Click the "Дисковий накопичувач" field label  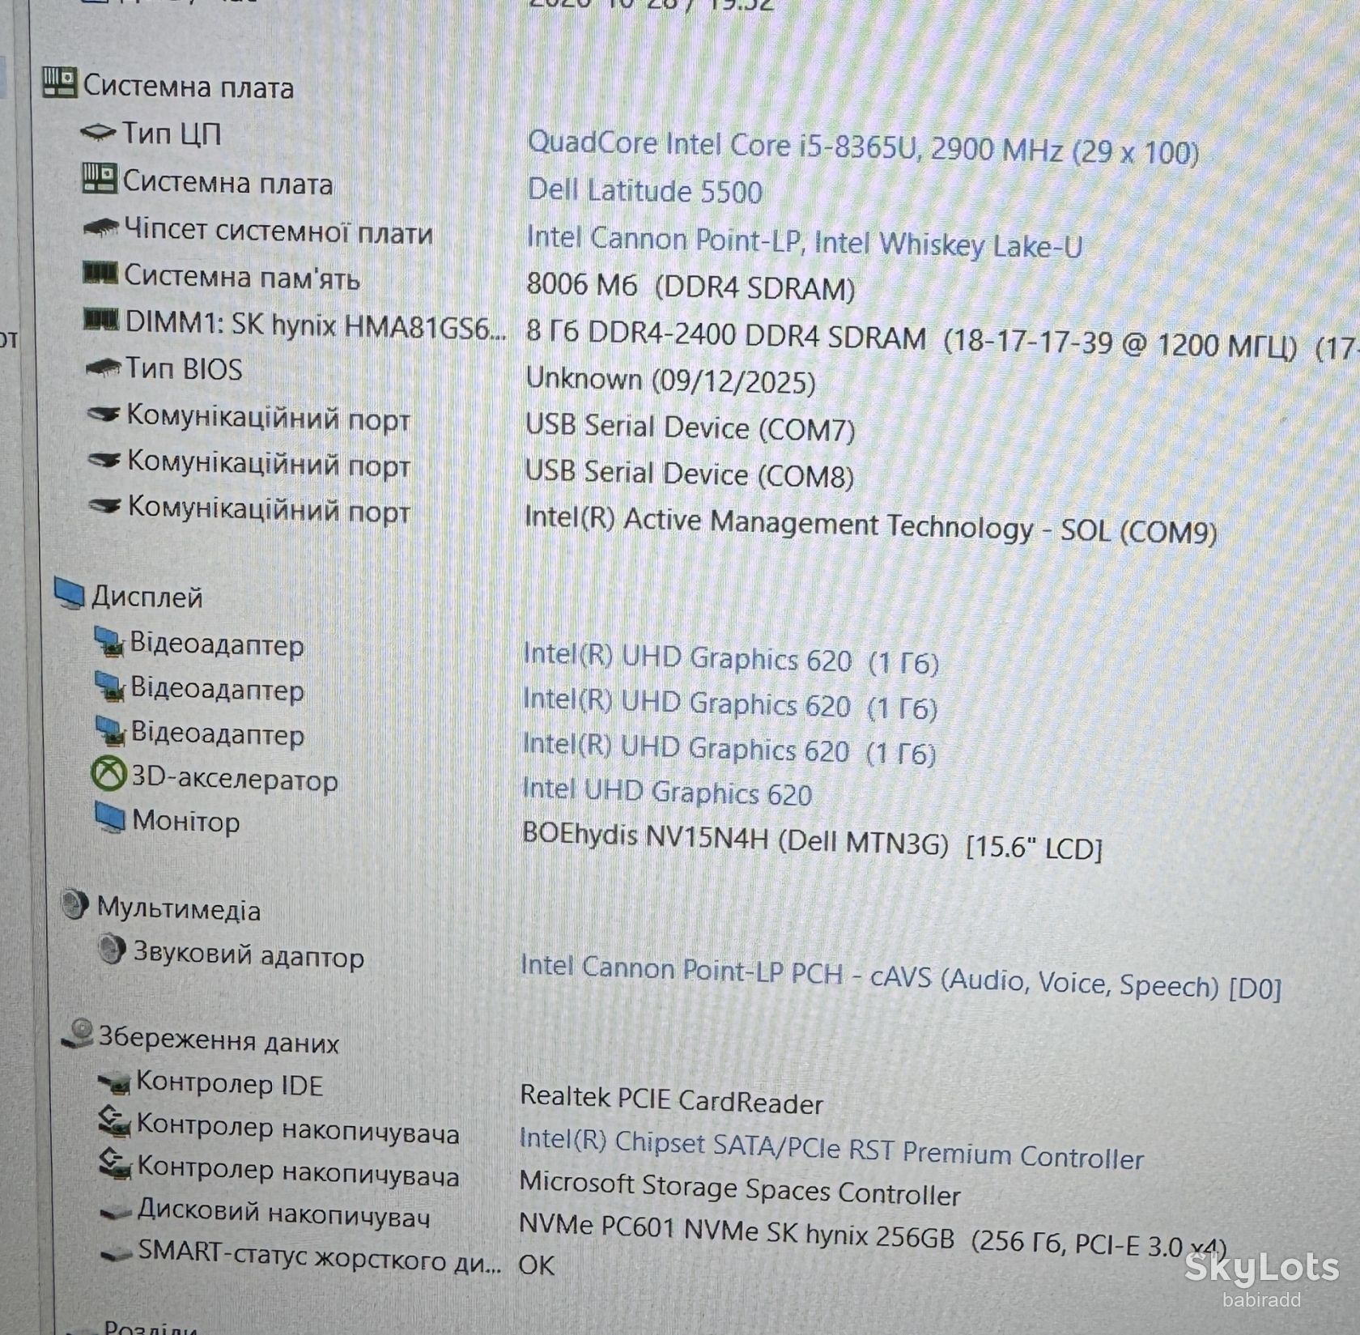point(283,1212)
